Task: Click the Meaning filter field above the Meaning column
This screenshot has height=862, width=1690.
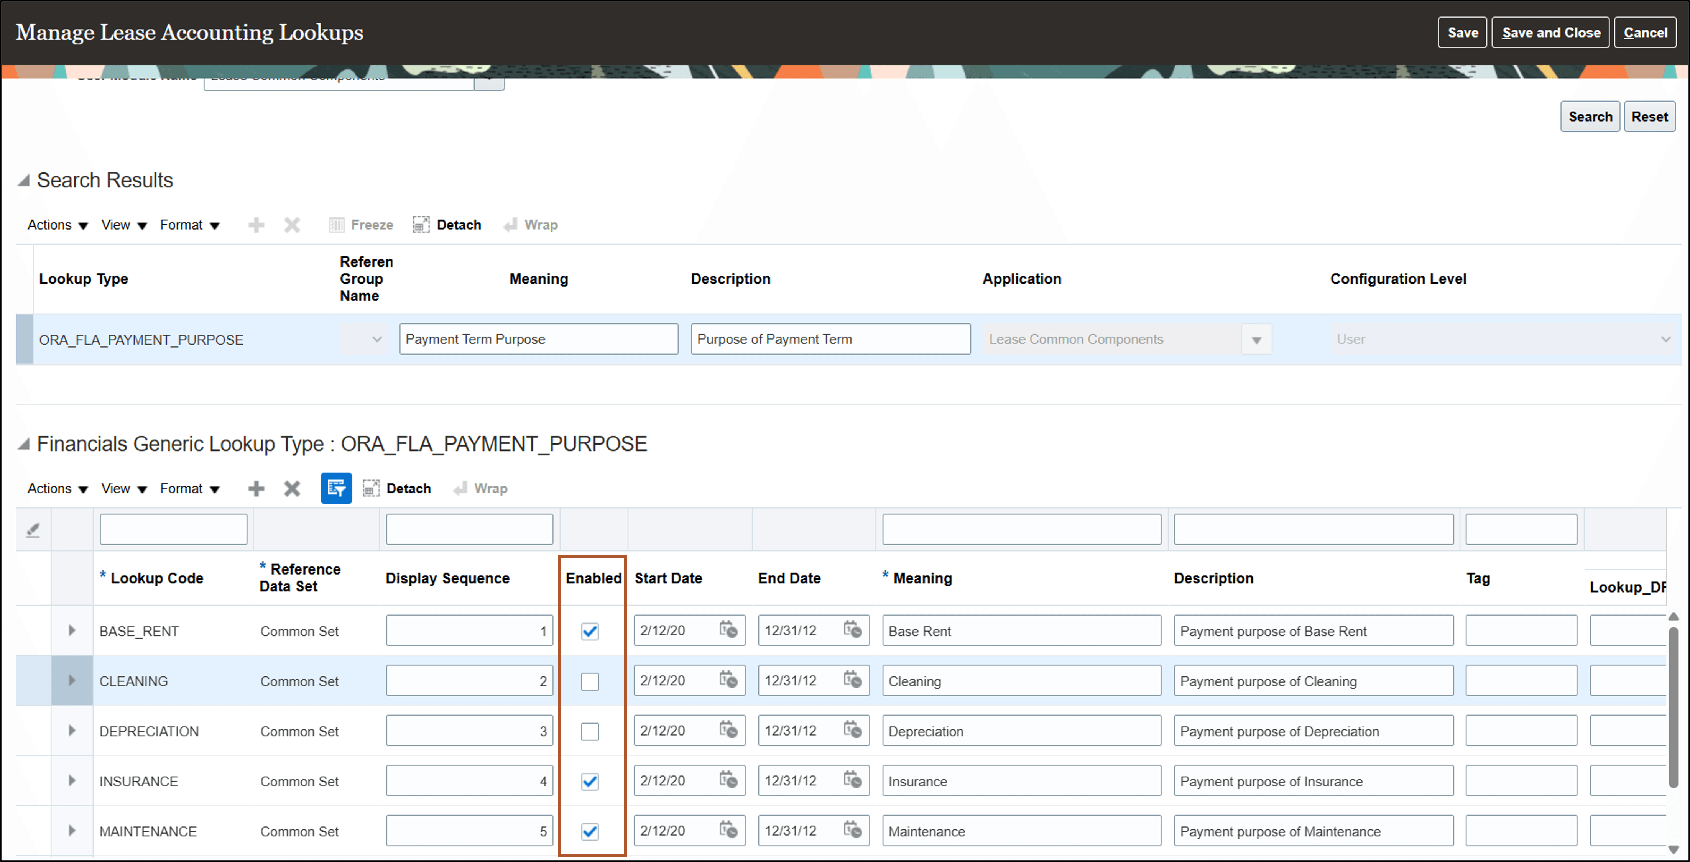Action: pos(1021,529)
